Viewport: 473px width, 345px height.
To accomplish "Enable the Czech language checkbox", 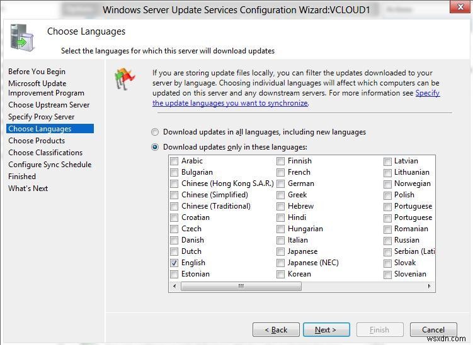I will tap(174, 229).
